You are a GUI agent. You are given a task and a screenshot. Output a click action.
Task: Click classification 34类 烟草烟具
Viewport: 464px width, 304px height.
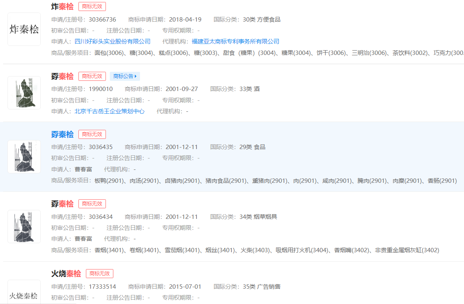coord(258,217)
